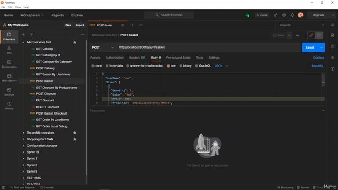Switch to the Headers tab
This screenshot has width=338, height=190.
pyautogui.click(x=137, y=58)
